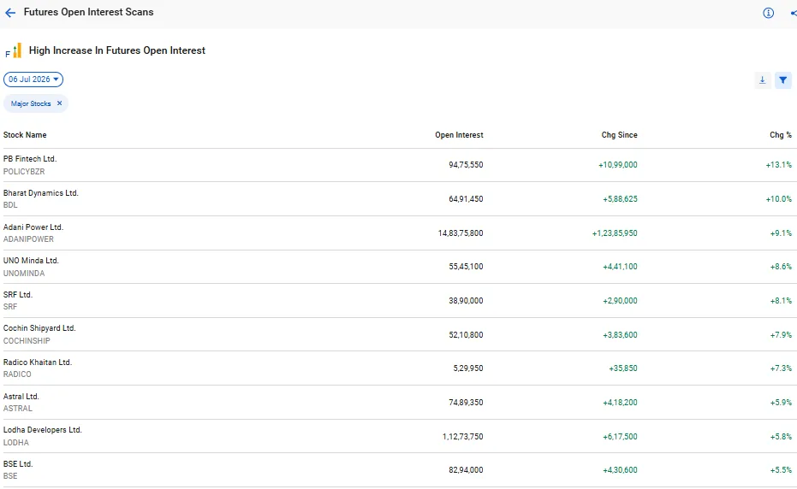Sort by Chg % column header
Screen dimensions: 797x489
coord(781,134)
